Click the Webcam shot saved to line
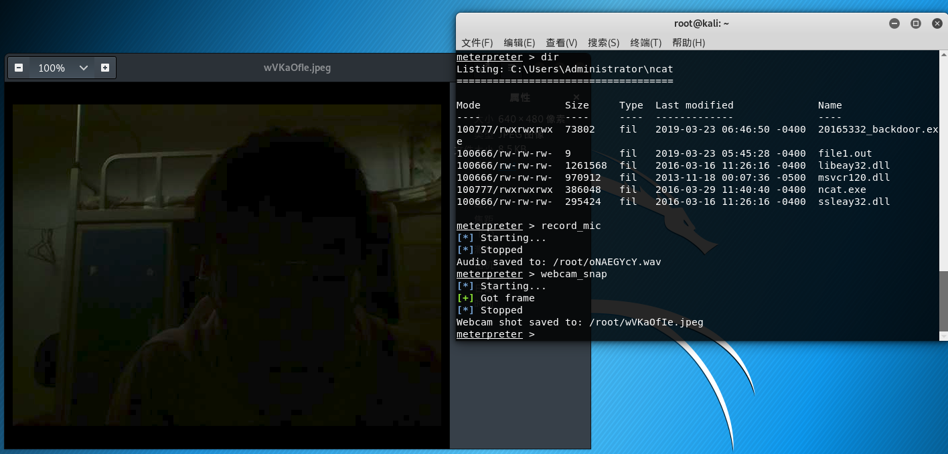 [580, 322]
